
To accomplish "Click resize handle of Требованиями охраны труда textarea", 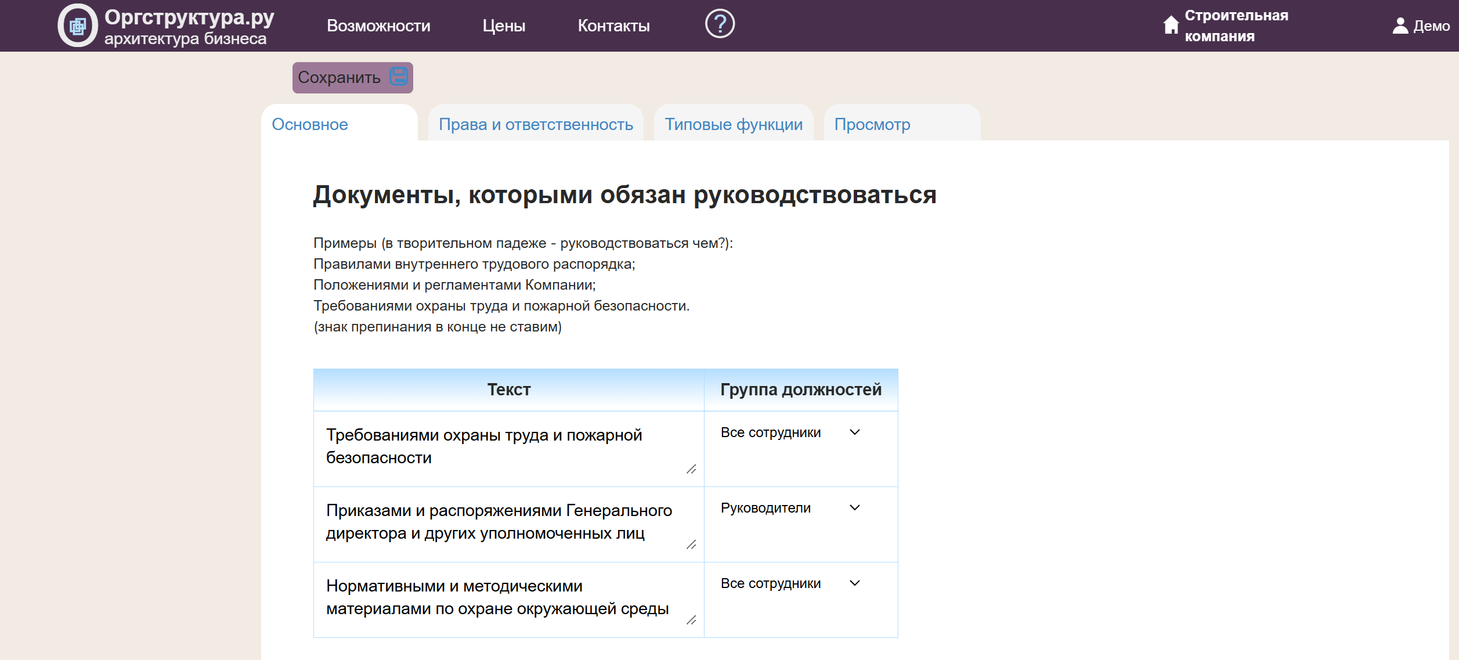I will click(x=691, y=469).
